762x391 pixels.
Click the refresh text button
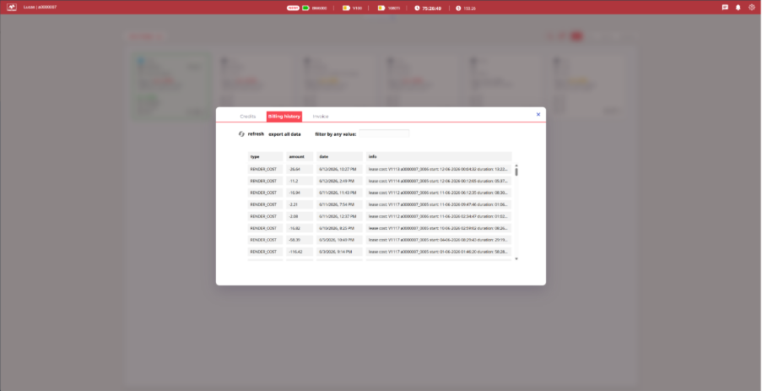[256, 134]
